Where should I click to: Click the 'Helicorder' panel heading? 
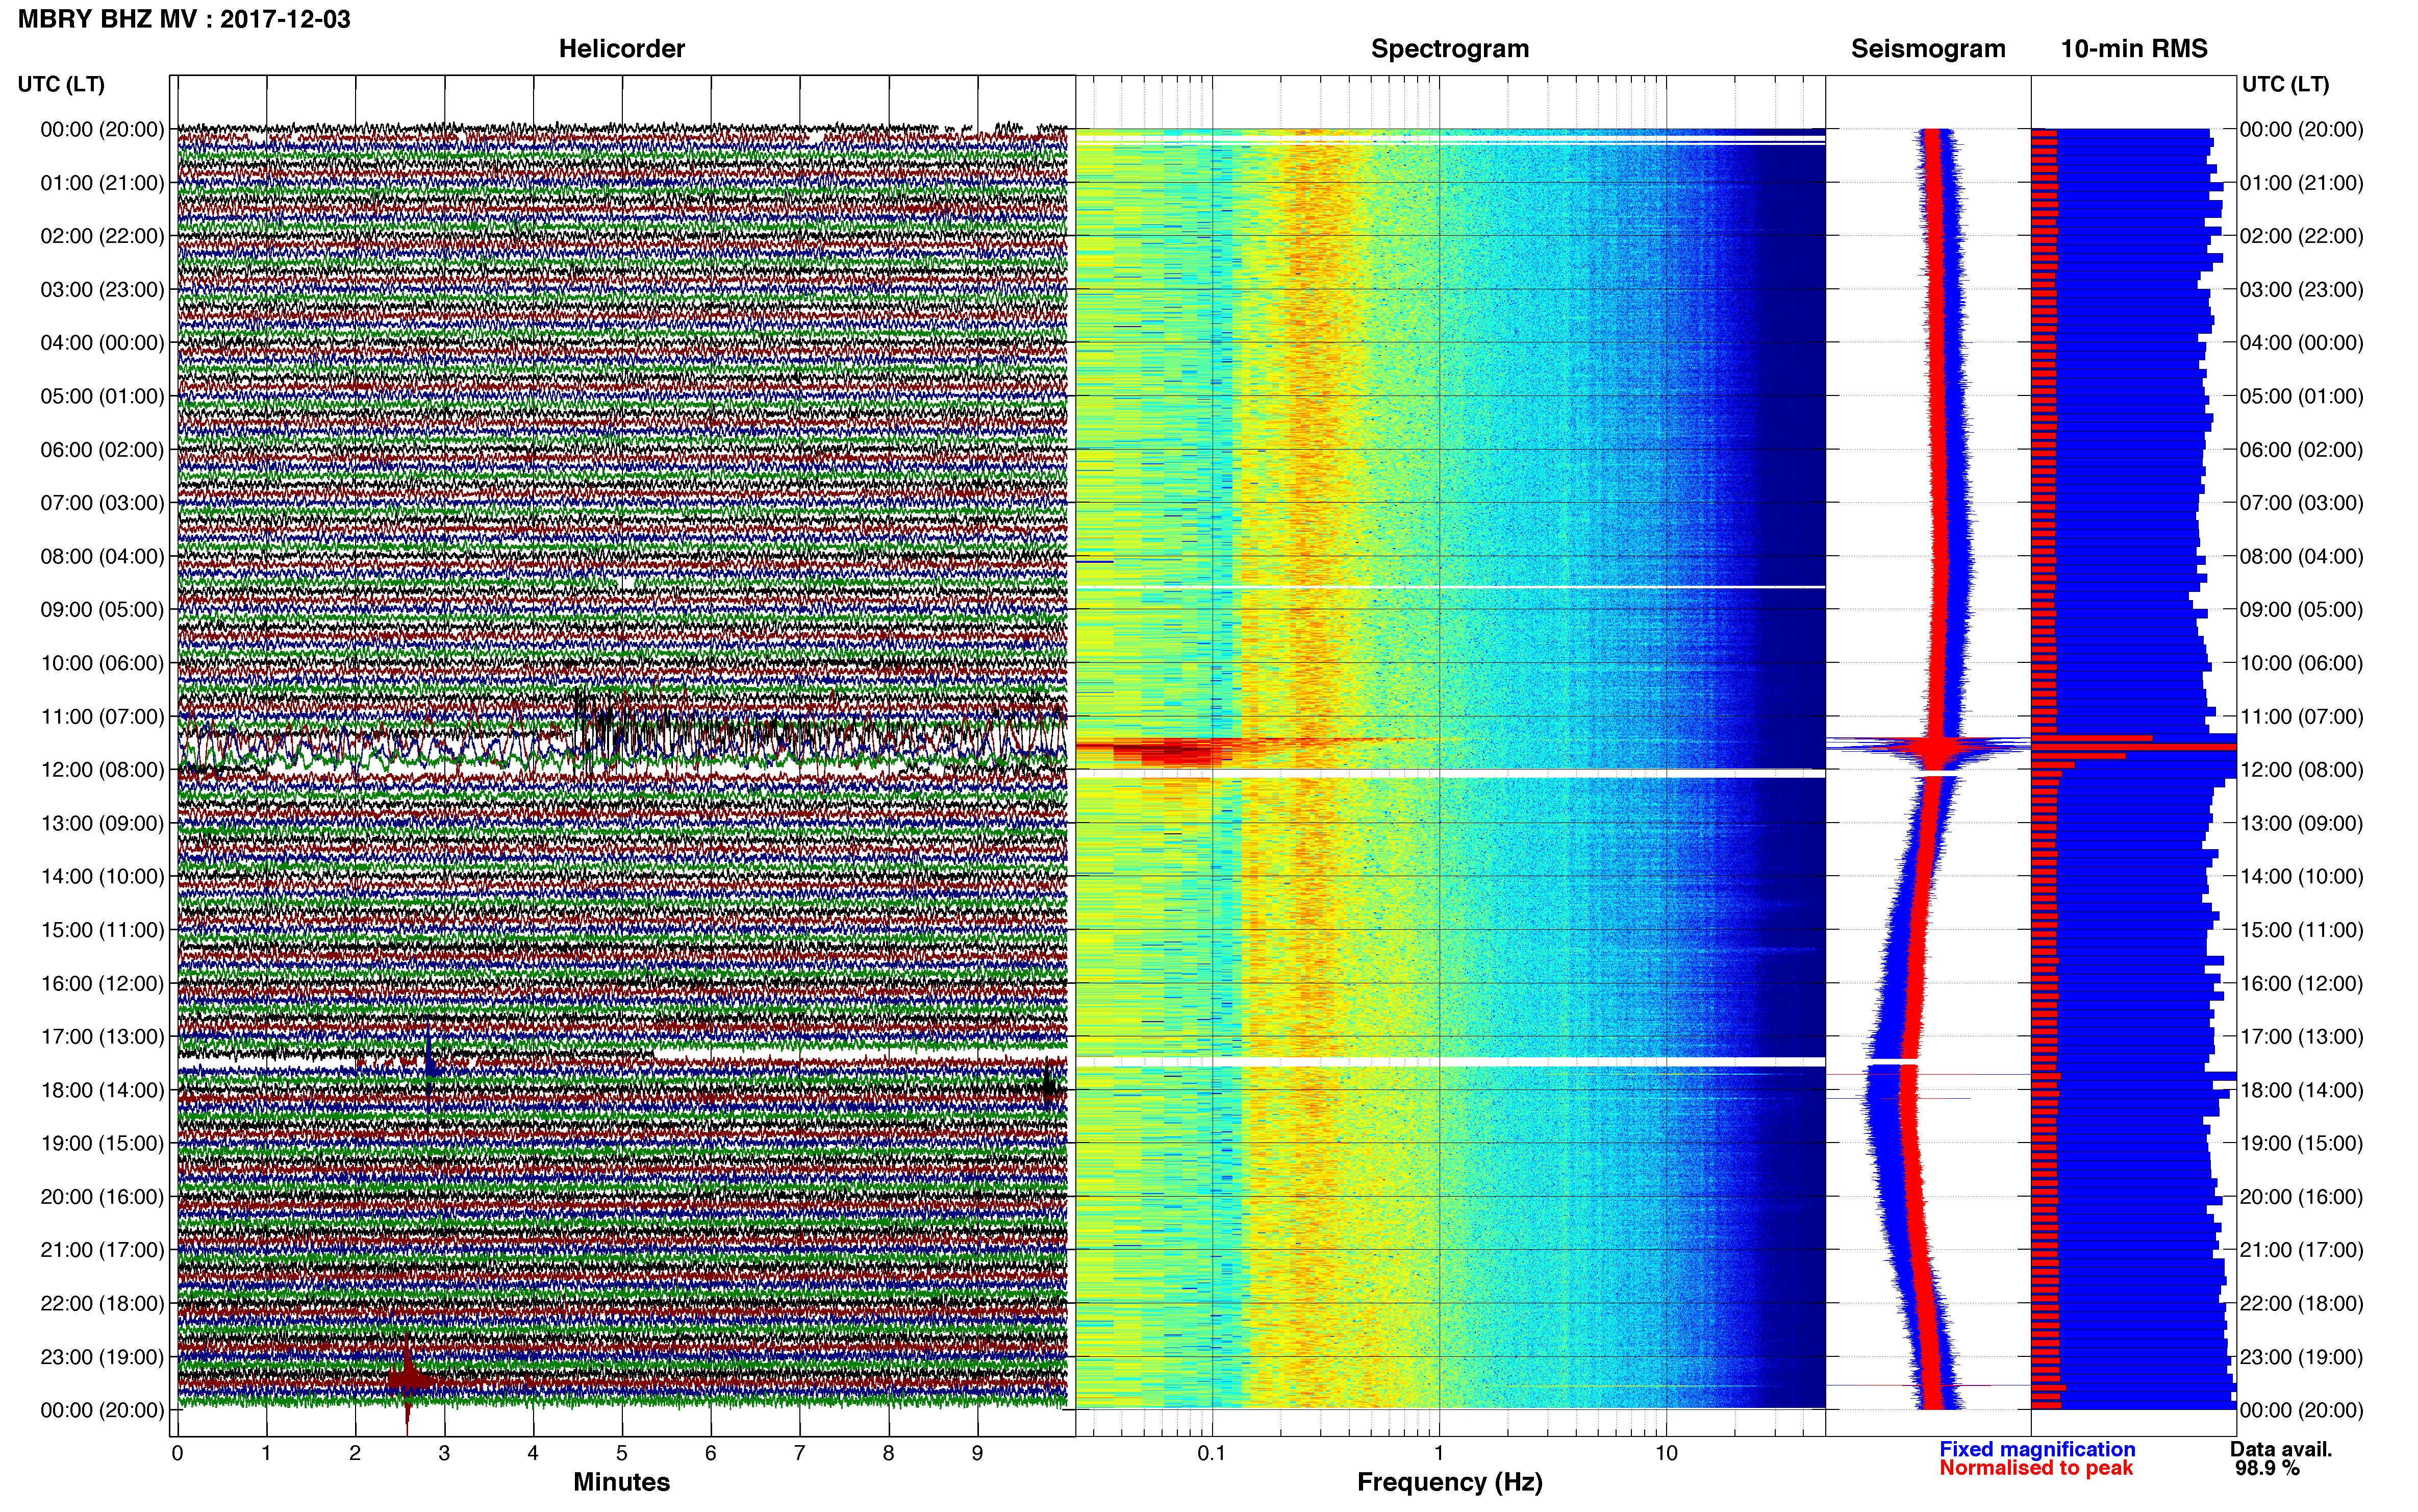pos(621,49)
